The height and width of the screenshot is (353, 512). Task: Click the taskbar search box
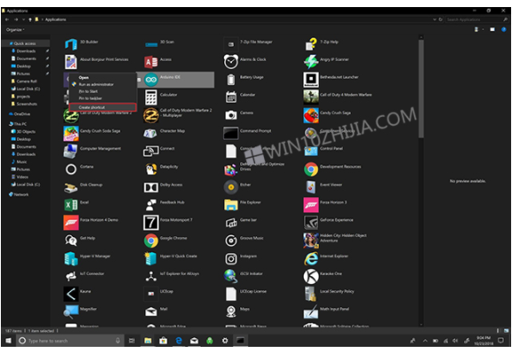pyautogui.click(x=70, y=341)
